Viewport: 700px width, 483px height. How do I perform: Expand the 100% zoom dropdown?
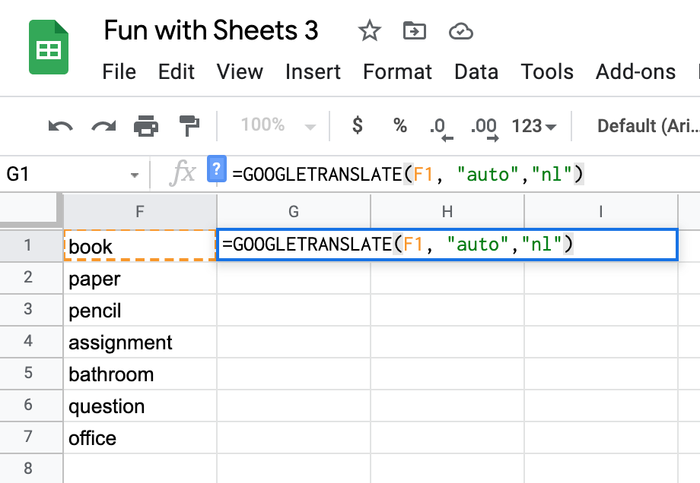[278, 126]
